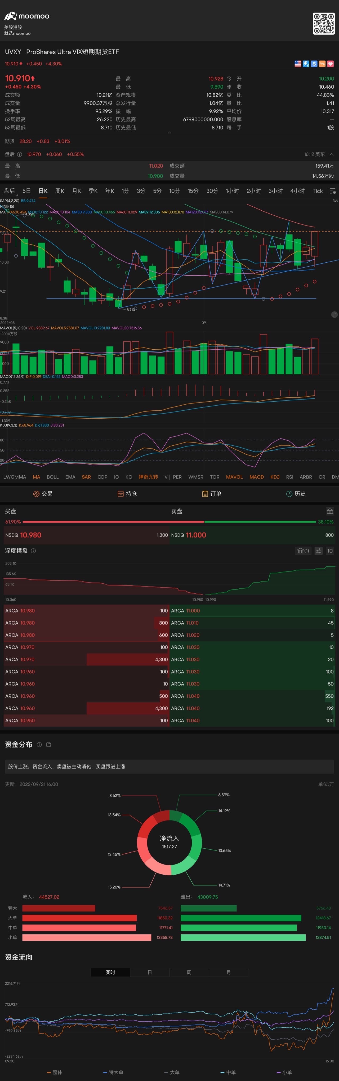Click the exchange bank icon beside 卖盘

coord(330,511)
